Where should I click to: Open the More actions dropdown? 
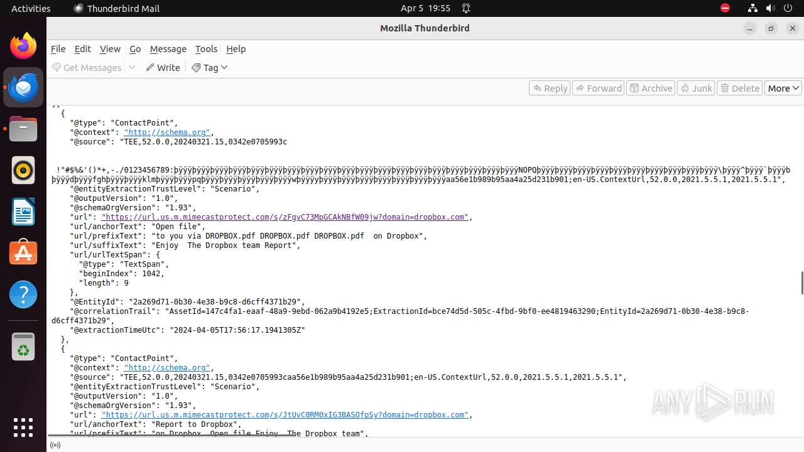783,89
